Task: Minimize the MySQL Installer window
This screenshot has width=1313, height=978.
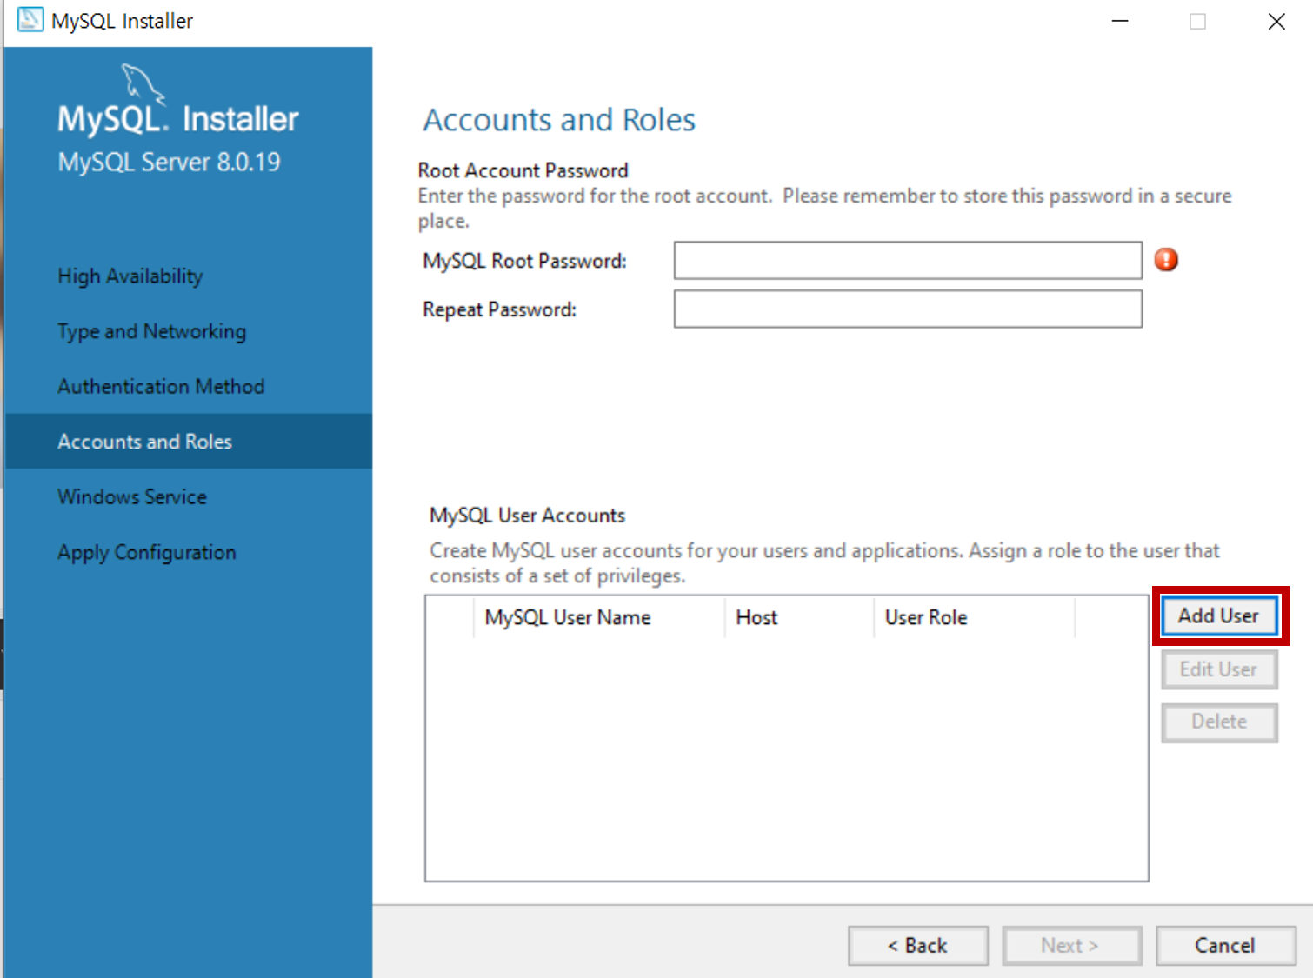Action: (x=1120, y=21)
